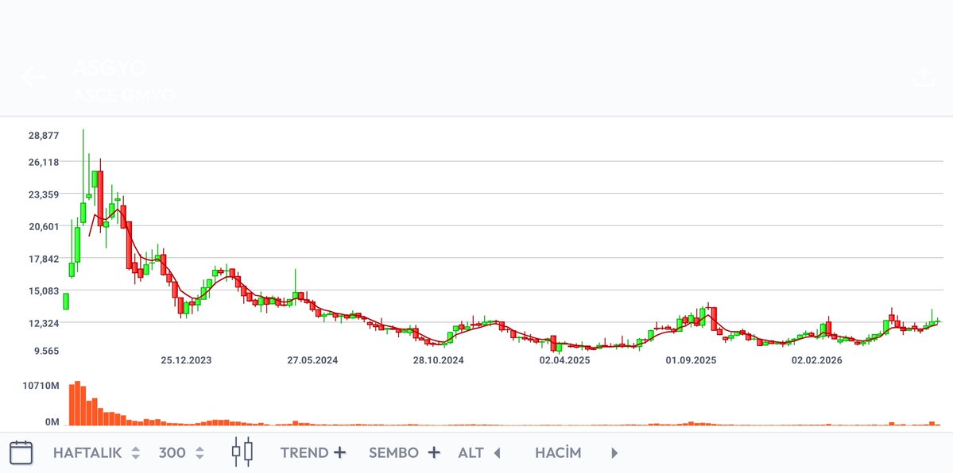Tap the share/export icon
Viewport: 953px width, 473px height.
924,77
